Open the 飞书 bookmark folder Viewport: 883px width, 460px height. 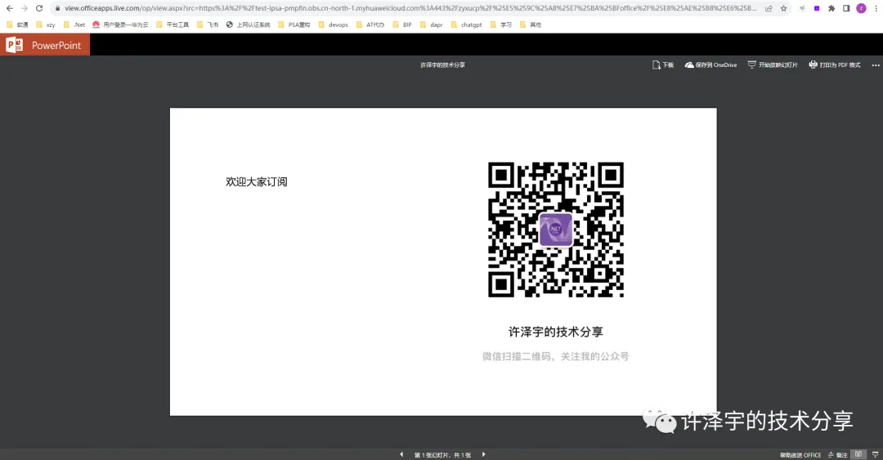(x=207, y=25)
